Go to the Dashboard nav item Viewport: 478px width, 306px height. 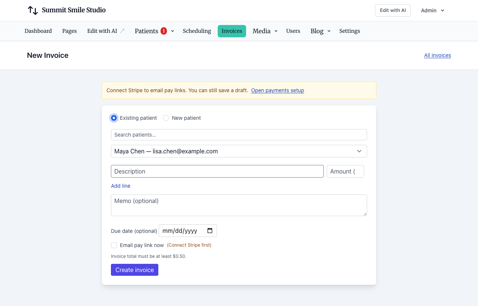click(x=38, y=31)
